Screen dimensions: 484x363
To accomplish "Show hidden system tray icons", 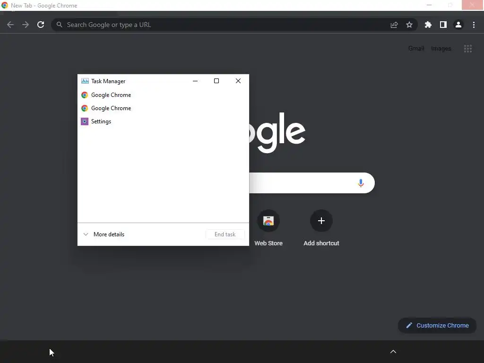I will [393, 352].
